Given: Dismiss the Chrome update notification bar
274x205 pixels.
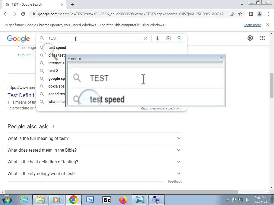Looking at the screenshot, I should click(267, 25).
